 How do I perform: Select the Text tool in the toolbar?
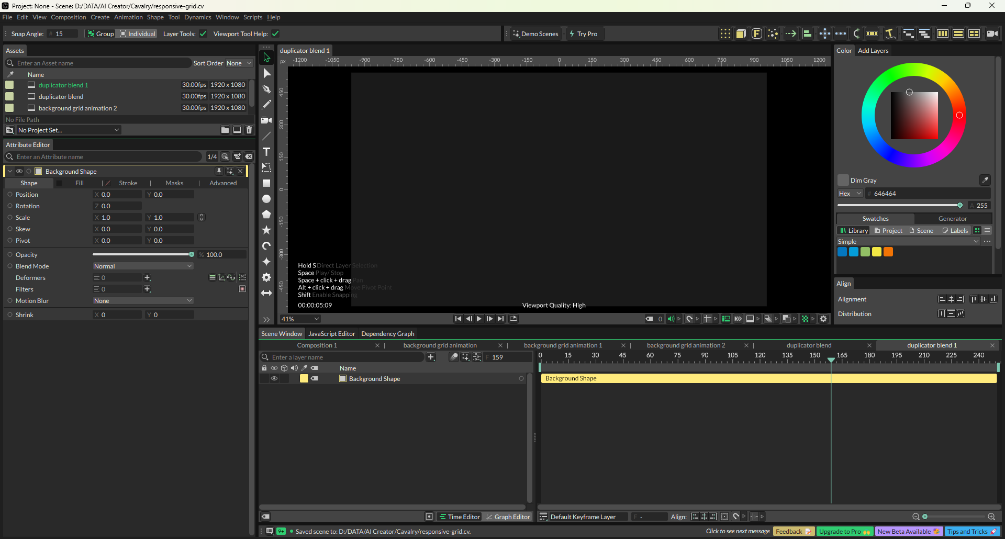click(266, 152)
